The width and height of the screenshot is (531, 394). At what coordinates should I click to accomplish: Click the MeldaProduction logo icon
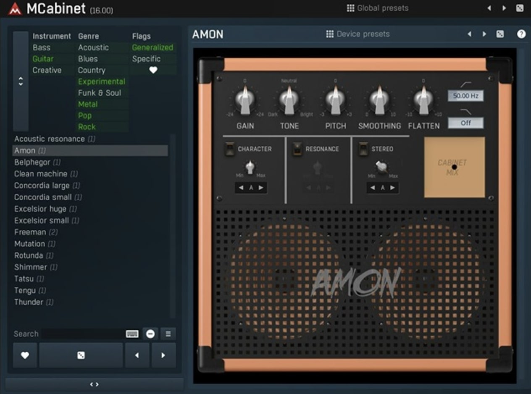click(15, 8)
